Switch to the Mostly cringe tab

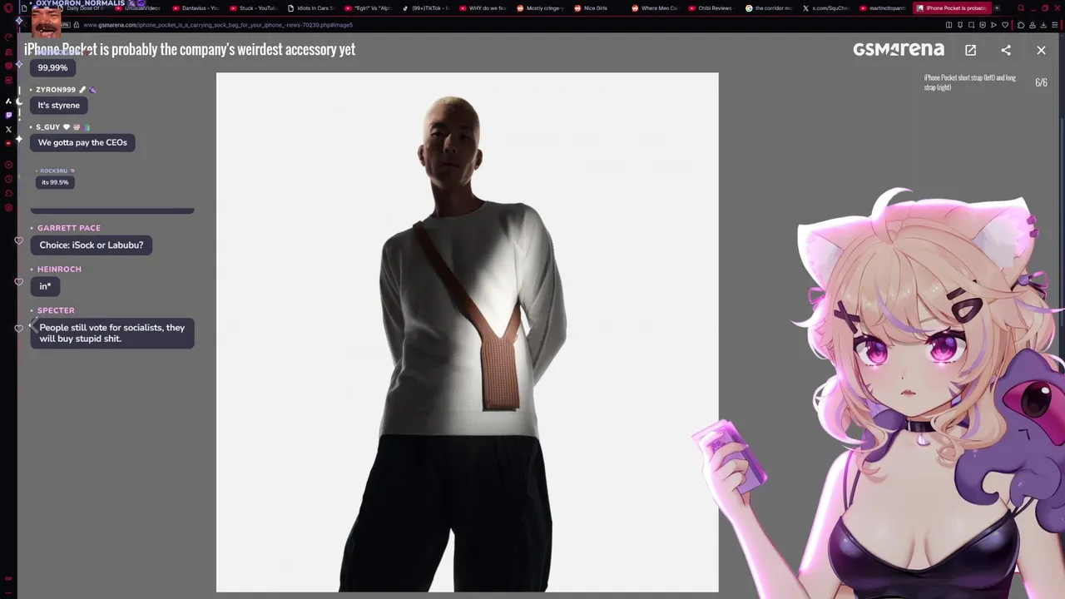click(x=542, y=8)
